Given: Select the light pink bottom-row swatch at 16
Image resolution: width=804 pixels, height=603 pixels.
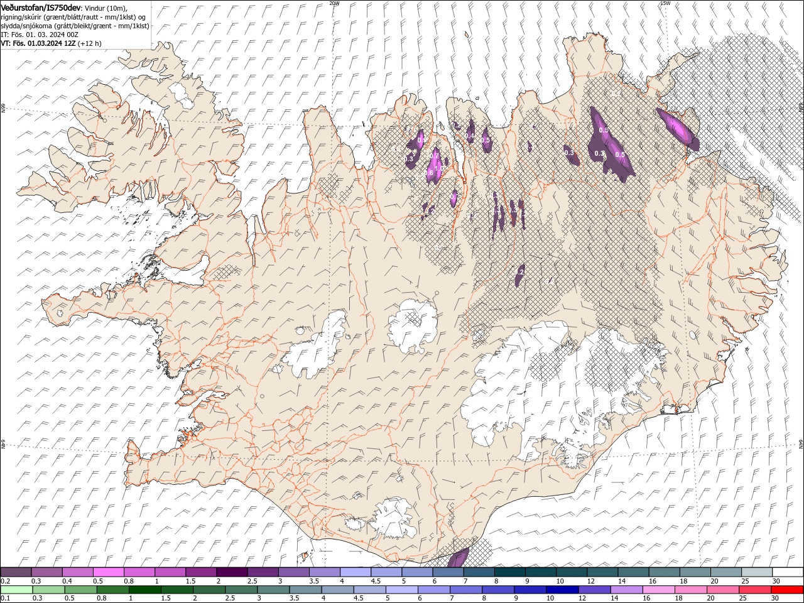Looking at the screenshot, I should (659, 590).
